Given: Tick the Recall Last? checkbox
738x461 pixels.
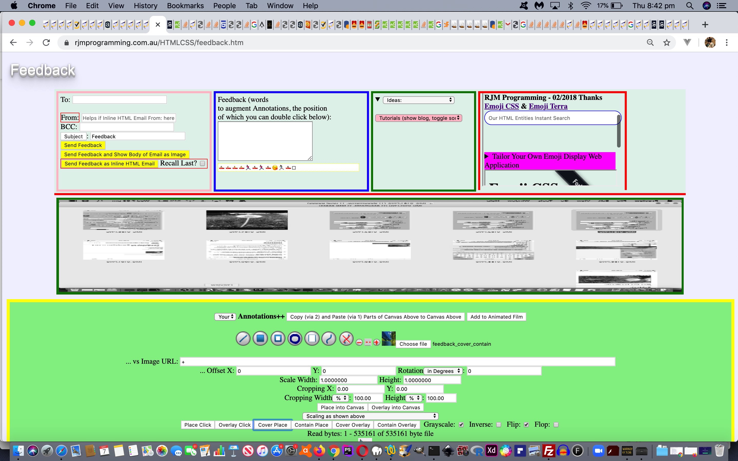Looking at the screenshot, I should pyautogui.click(x=202, y=163).
